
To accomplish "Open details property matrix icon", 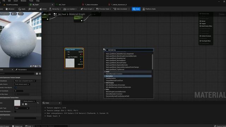I will pyautogui.click(x=37, y=74).
